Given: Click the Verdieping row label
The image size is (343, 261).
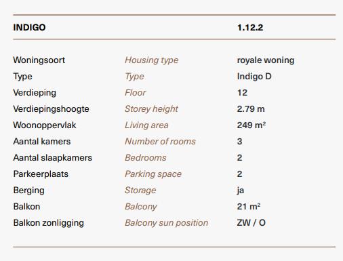Looking at the screenshot, I should click(35, 93).
